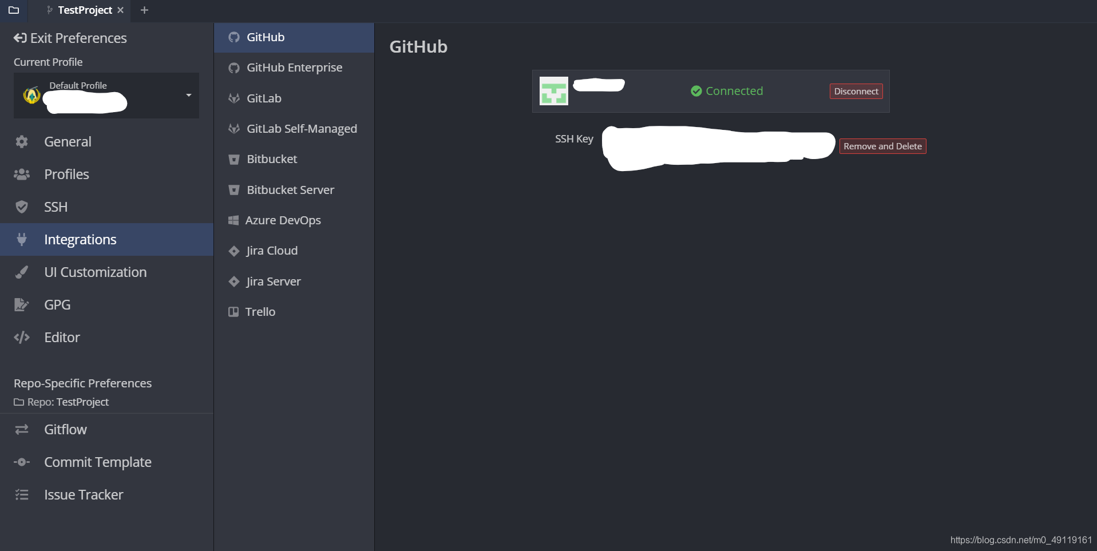This screenshot has height=551, width=1097.
Task: Select Azure DevOps integration
Action: coord(294,220)
